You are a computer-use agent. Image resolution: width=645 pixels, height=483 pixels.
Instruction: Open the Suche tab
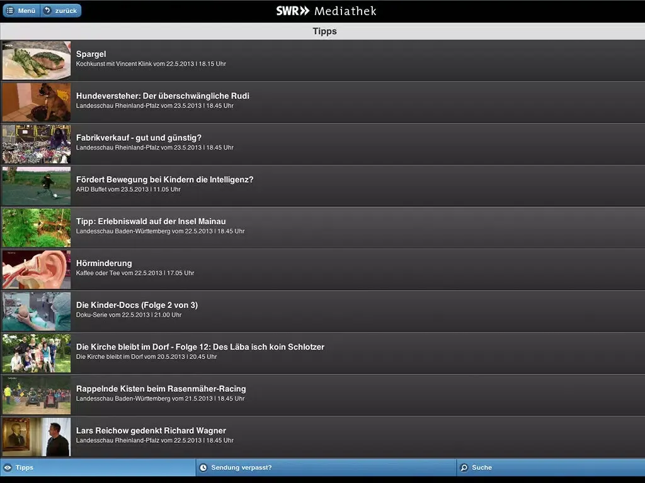pos(551,467)
